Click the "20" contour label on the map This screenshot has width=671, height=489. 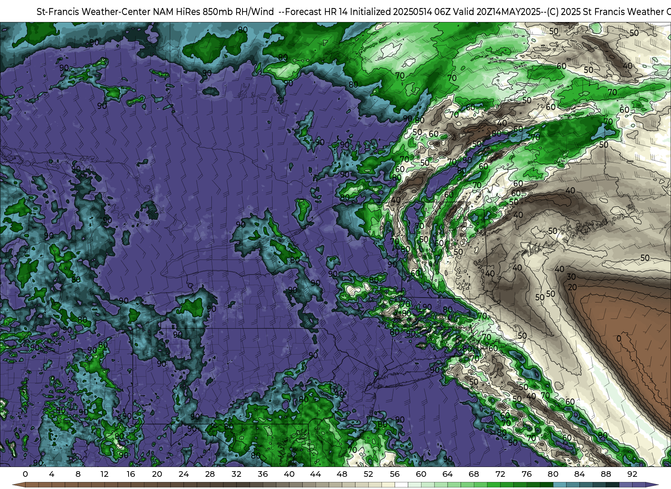pyautogui.click(x=572, y=287)
